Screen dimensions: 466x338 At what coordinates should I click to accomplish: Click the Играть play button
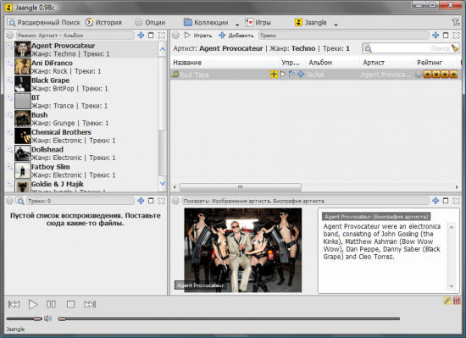[198, 36]
